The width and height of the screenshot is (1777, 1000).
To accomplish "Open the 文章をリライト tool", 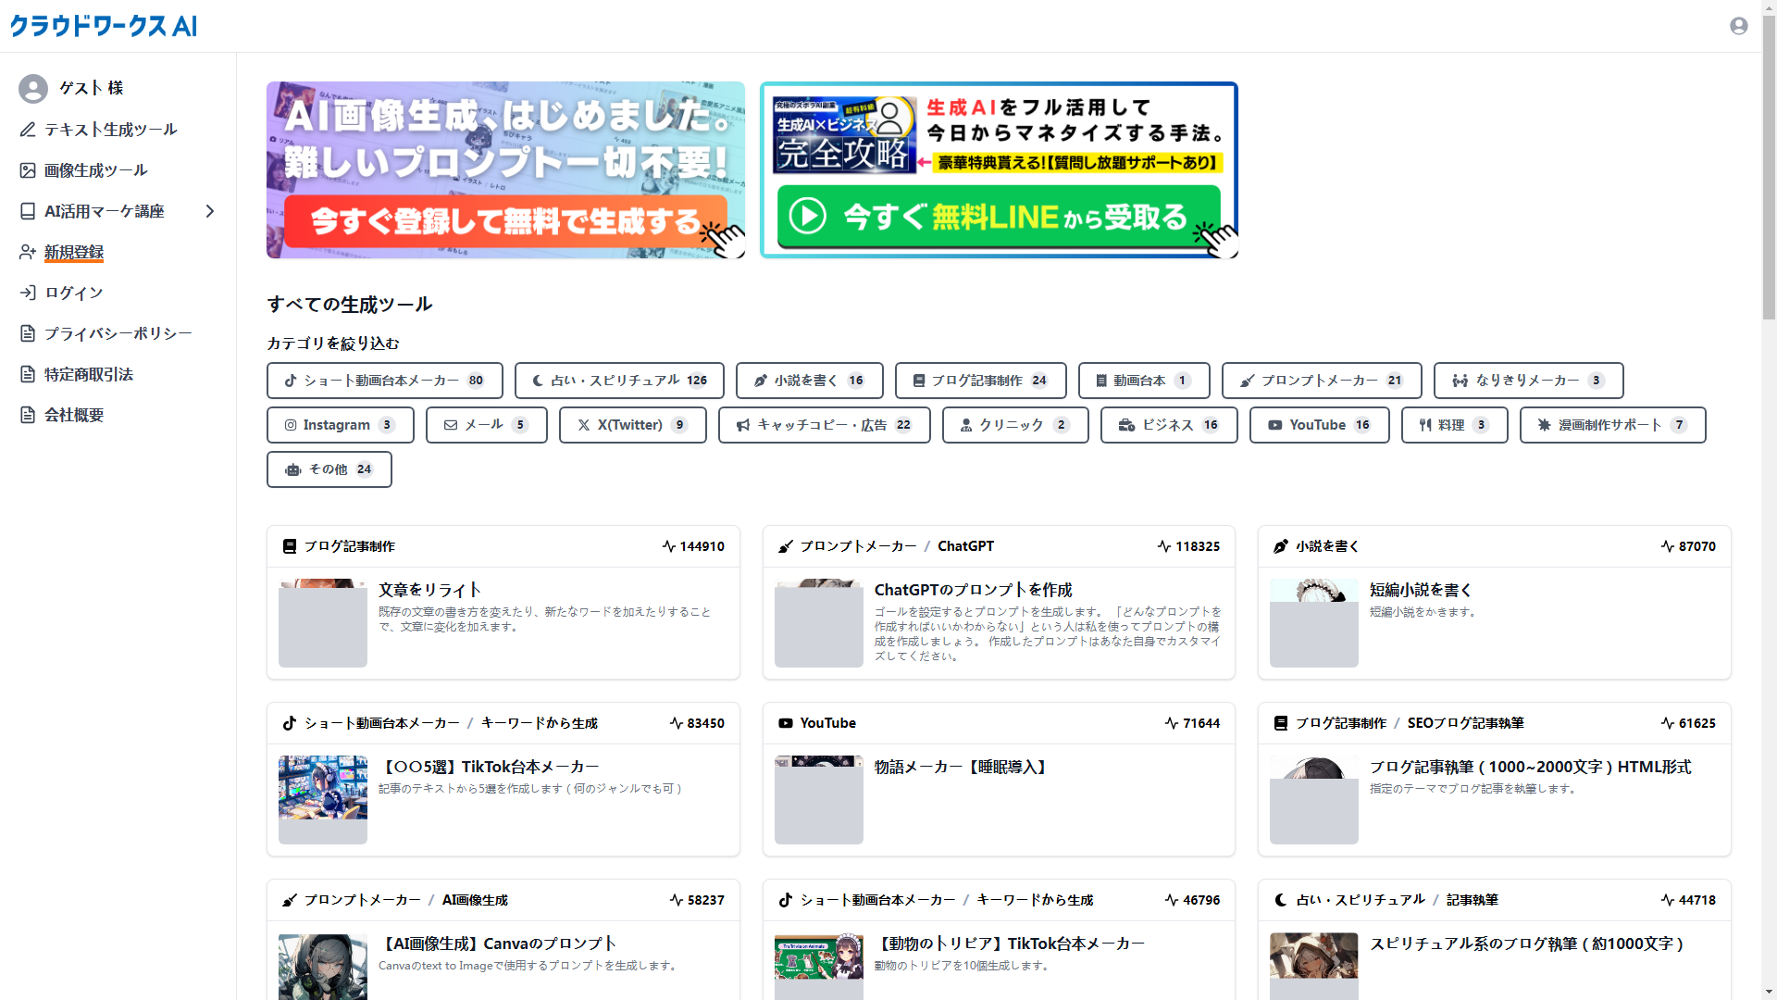I will click(429, 590).
